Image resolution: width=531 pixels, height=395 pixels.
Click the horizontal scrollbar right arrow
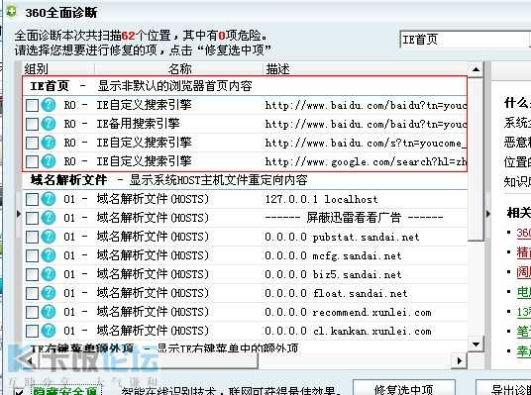(460, 360)
